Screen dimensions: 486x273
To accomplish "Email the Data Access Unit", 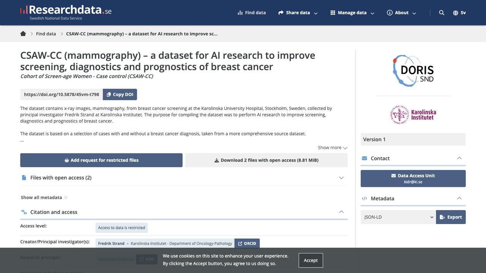I will [413, 178].
